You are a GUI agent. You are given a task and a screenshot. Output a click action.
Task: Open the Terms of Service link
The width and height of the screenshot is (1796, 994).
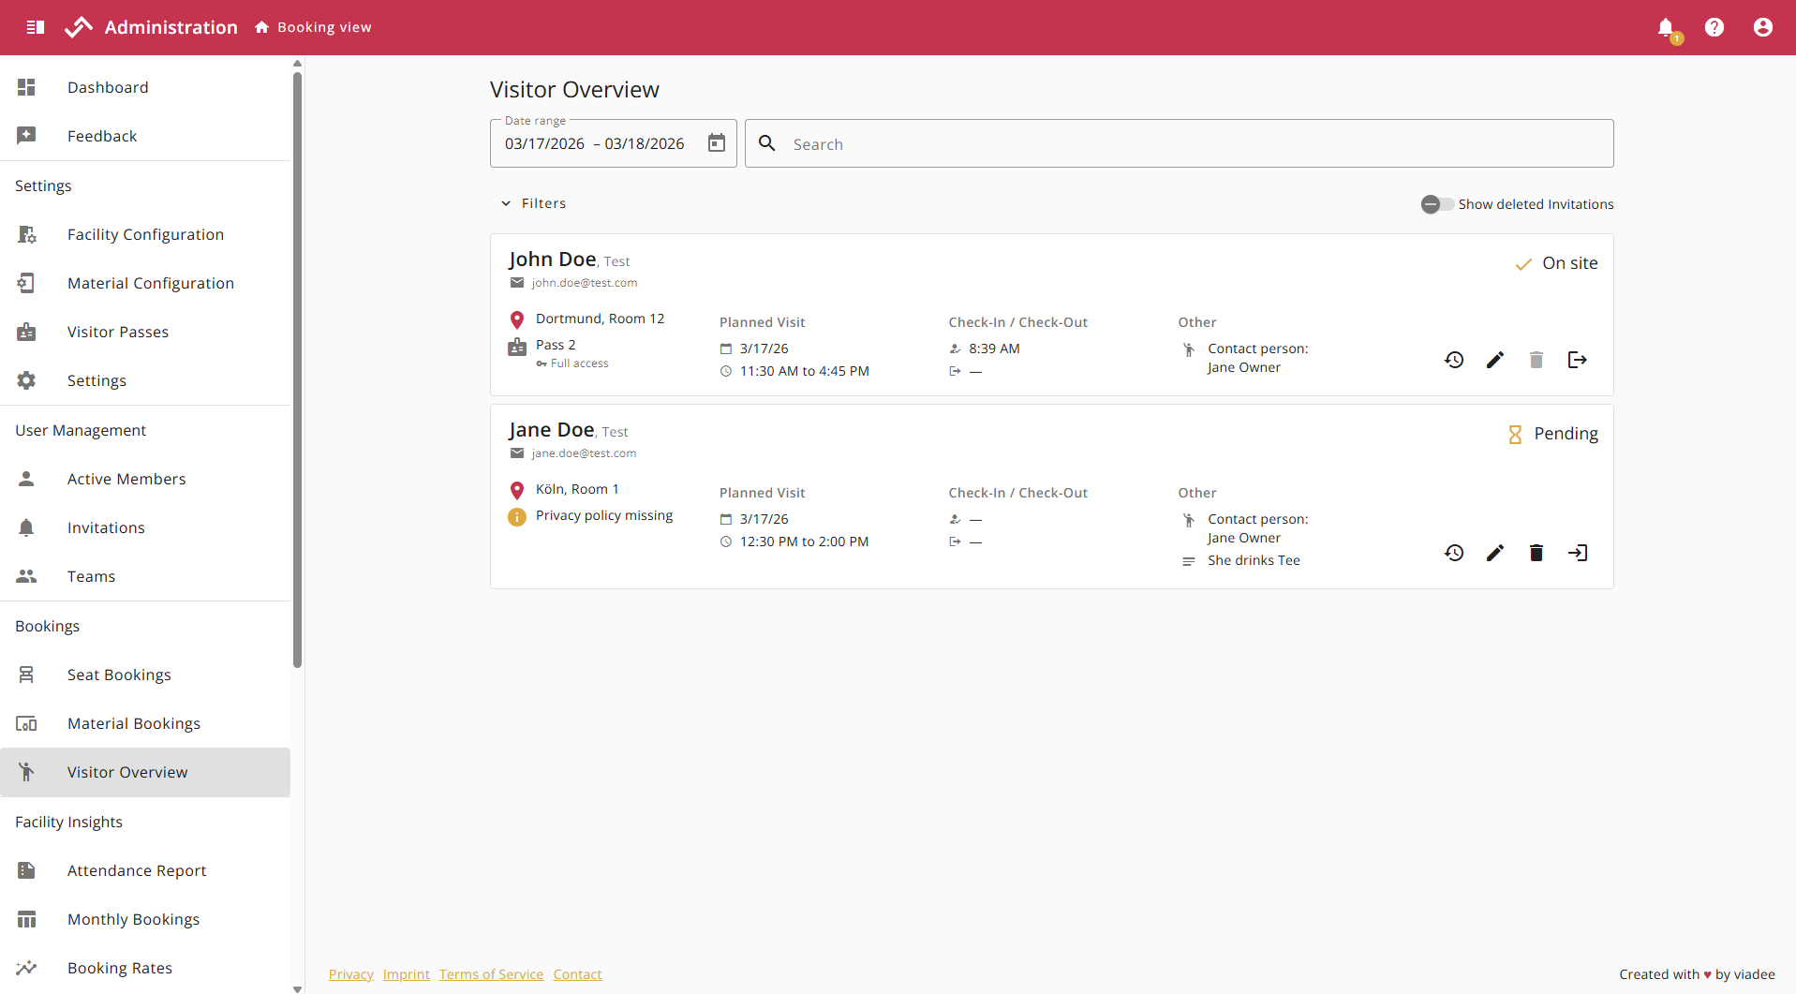coord(491,974)
